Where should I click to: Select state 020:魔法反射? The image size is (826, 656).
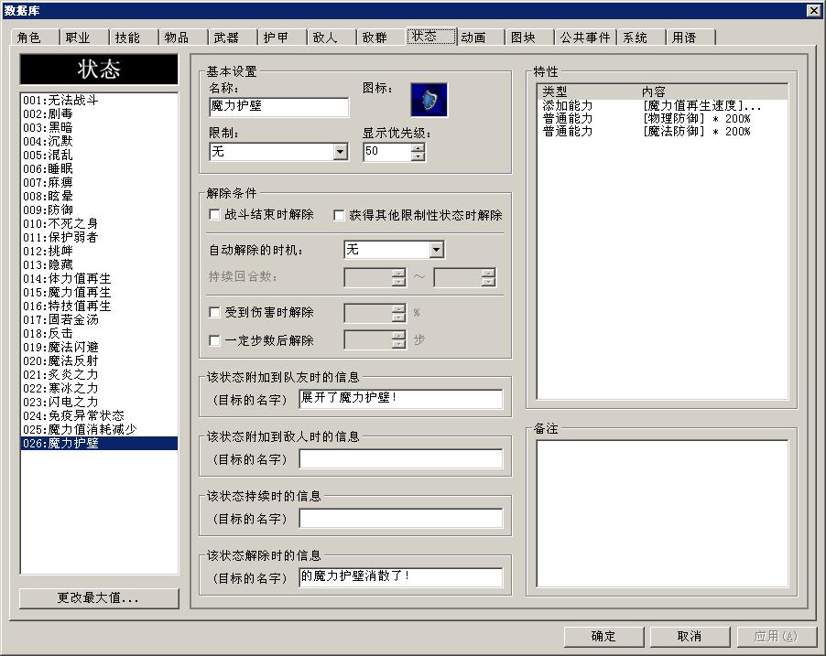pyautogui.click(x=99, y=360)
